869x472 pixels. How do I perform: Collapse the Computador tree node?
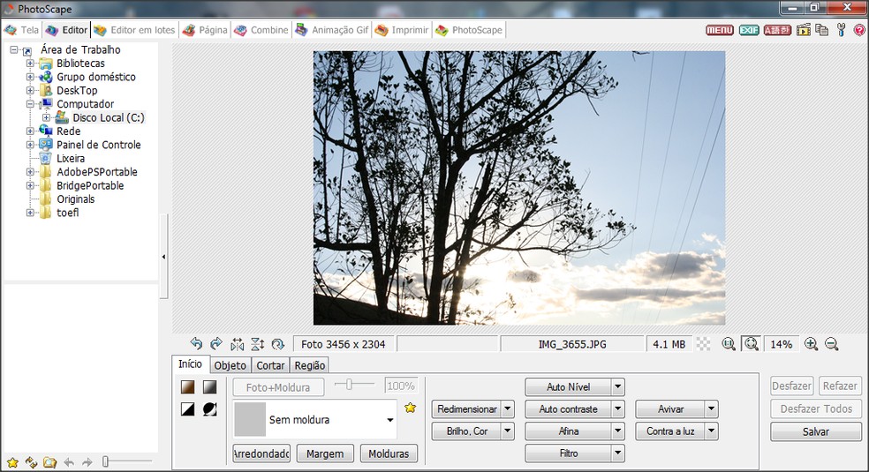coord(31,104)
